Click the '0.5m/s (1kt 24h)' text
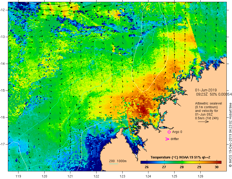The image size is (232, 179). [207, 118]
